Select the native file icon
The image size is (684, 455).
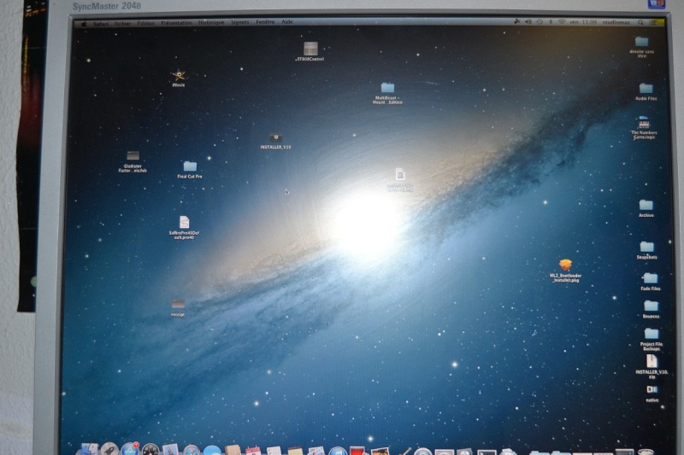coord(652,389)
